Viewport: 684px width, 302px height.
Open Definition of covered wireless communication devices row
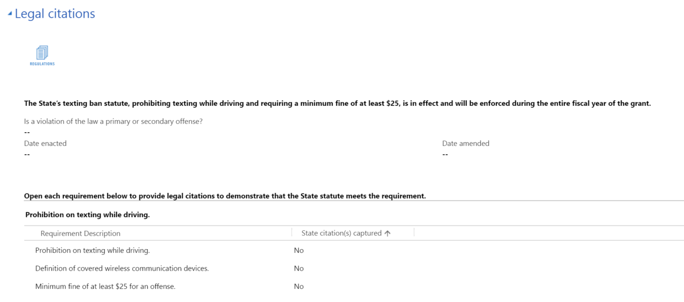pyautogui.click(x=122, y=268)
